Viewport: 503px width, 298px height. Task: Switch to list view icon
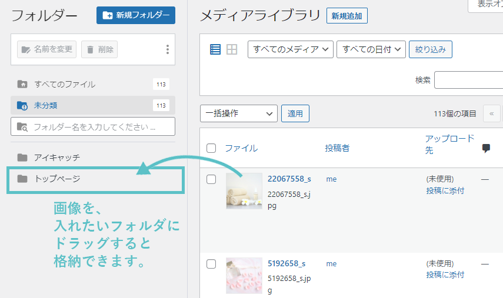point(215,49)
